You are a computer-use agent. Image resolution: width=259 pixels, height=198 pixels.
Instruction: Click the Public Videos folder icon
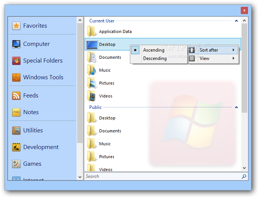(x=91, y=167)
